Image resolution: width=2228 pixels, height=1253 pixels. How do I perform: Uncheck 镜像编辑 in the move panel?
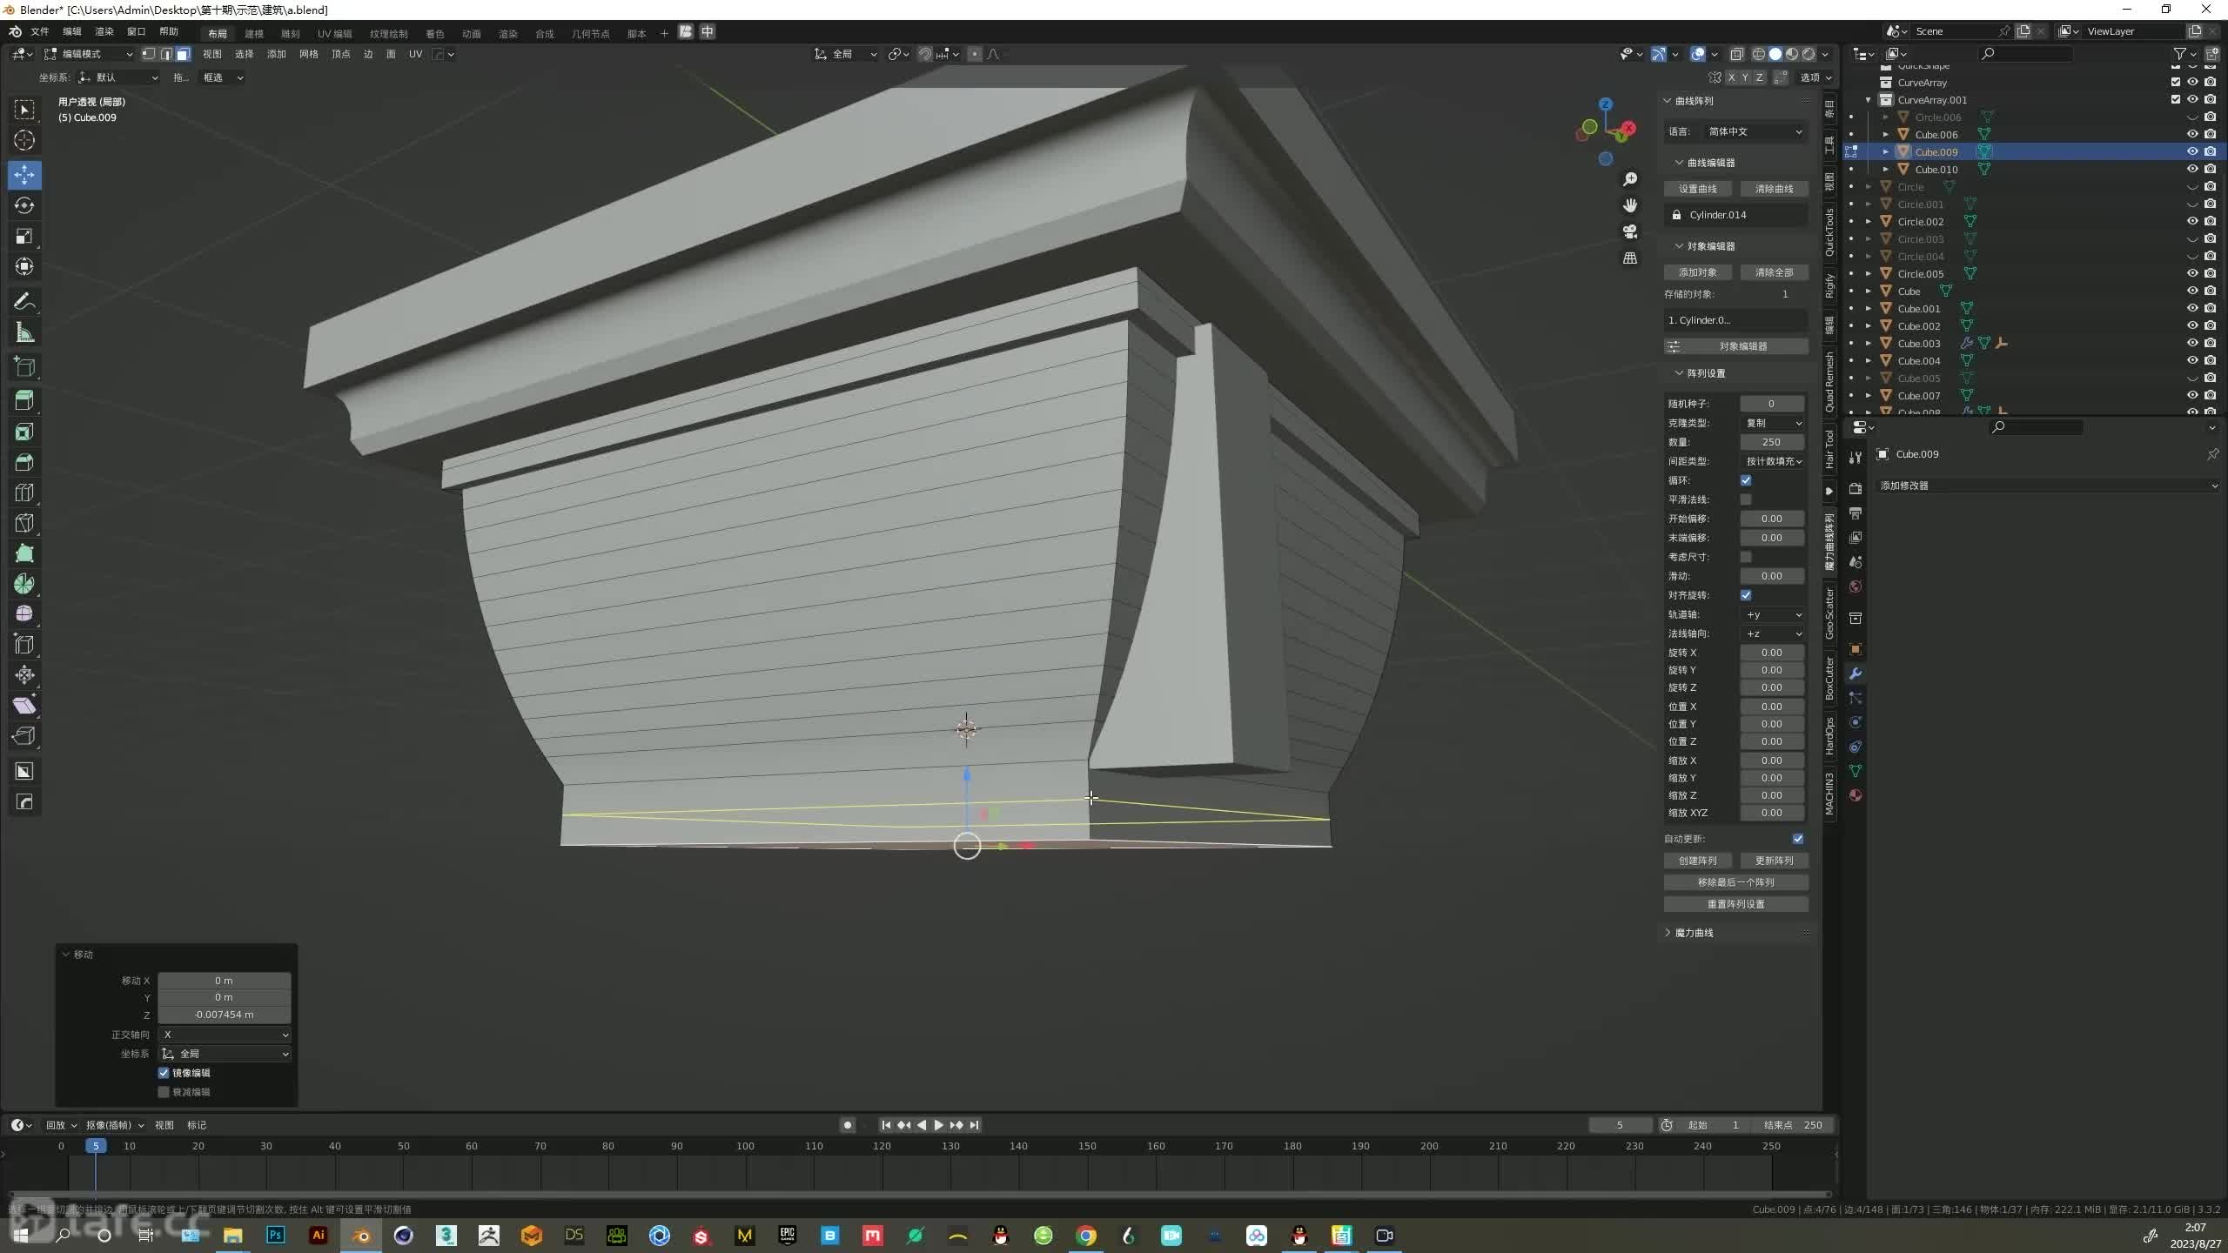164,1073
